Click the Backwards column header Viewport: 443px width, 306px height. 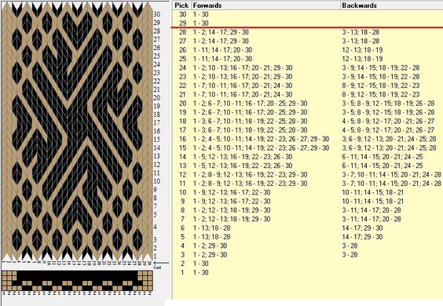point(392,5)
